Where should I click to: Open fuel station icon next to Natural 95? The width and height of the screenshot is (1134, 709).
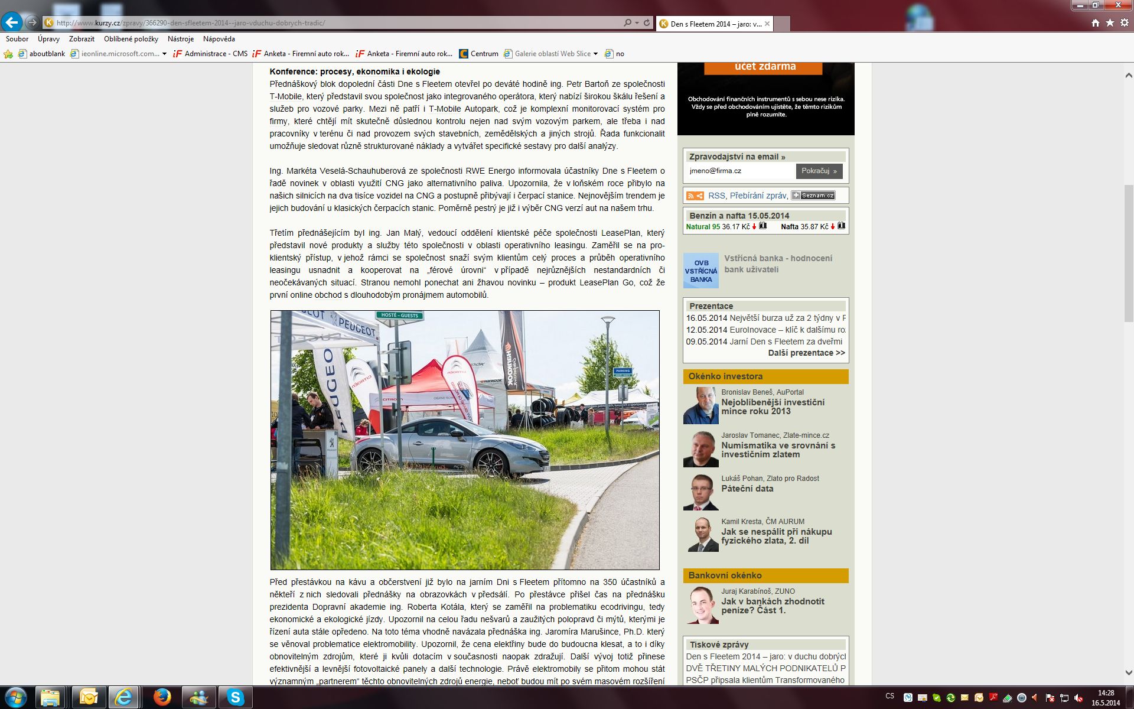pos(763,226)
